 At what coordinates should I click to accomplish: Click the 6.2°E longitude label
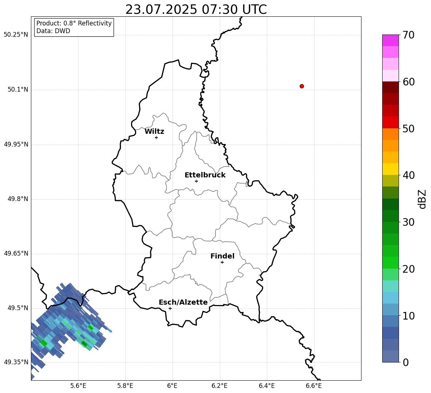coord(220,386)
